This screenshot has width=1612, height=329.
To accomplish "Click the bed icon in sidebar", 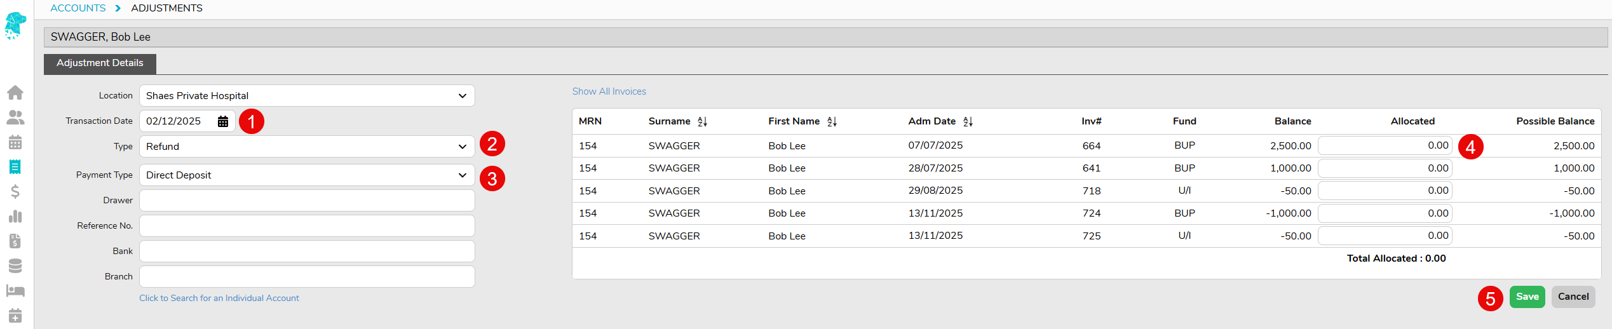I will click(15, 291).
